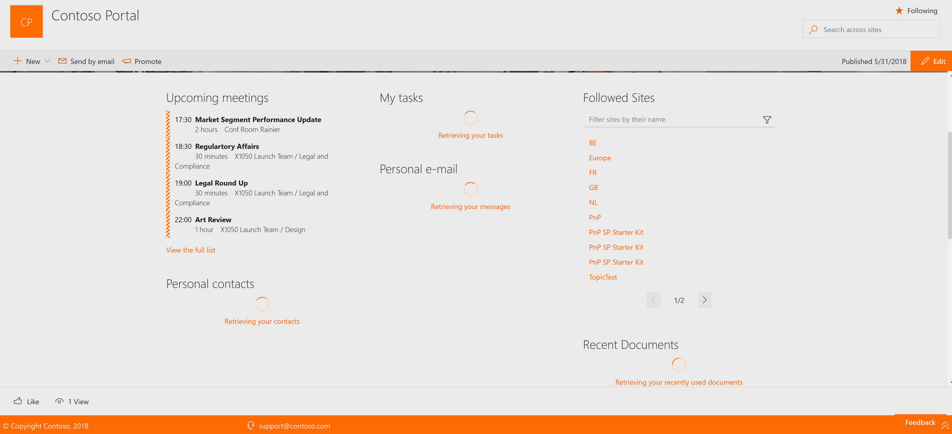Viewport: 952px width, 434px height.
Task: Click the recently used documents spinner
Action: point(679,364)
